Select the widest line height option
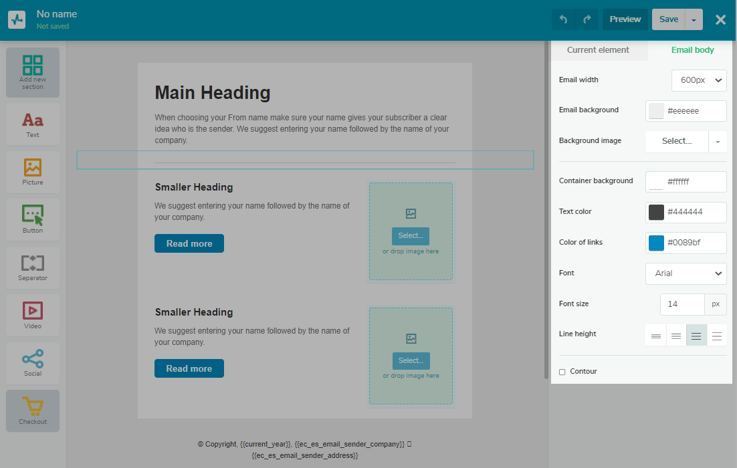Screen dimensions: 737x468 pyautogui.click(x=717, y=335)
